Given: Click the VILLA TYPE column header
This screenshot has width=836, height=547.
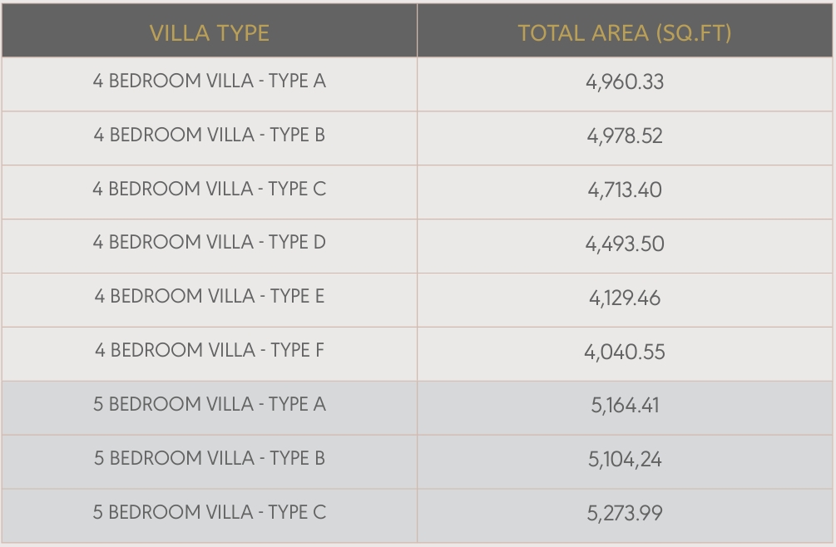Looking at the screenshot, I should click(x=210, y=33).
